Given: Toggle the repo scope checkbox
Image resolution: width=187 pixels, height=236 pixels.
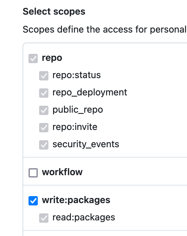Looking at the screenshot, I should [33, 59].
